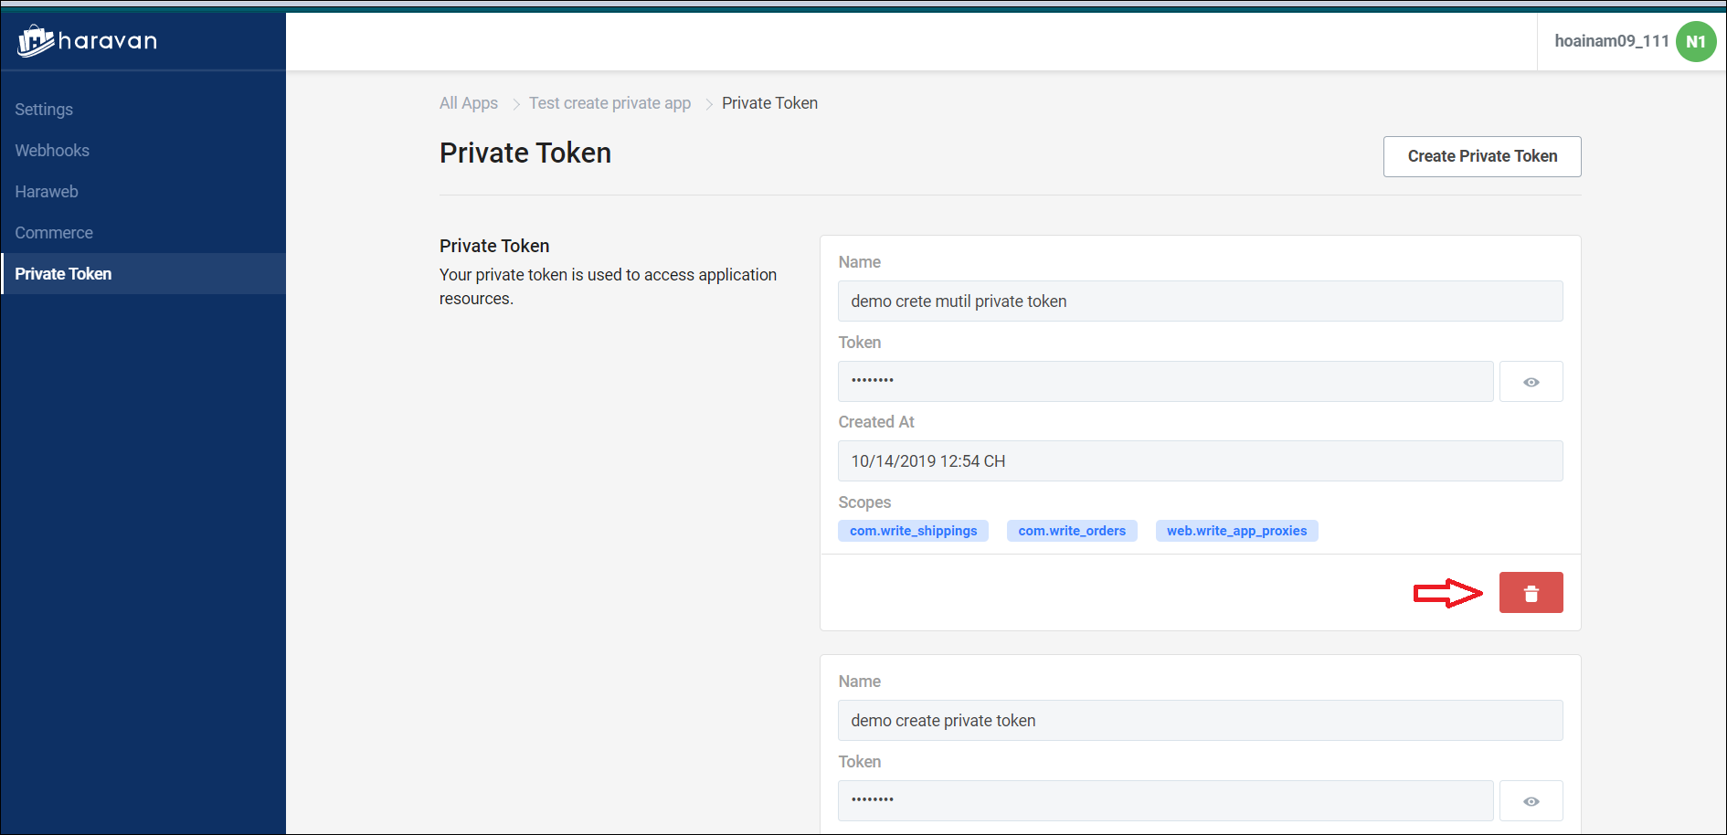
Task: Open Webhooks in the sidebar
Action: [52, 151]
